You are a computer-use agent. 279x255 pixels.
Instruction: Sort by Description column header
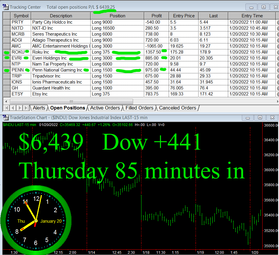[61, 16]
